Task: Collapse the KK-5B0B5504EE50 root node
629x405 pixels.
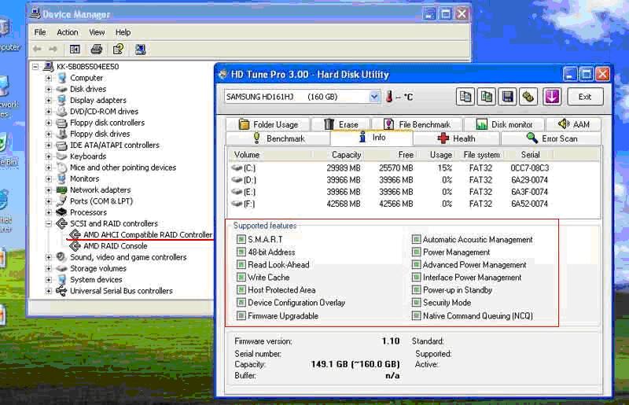Action: click(35, 66)
